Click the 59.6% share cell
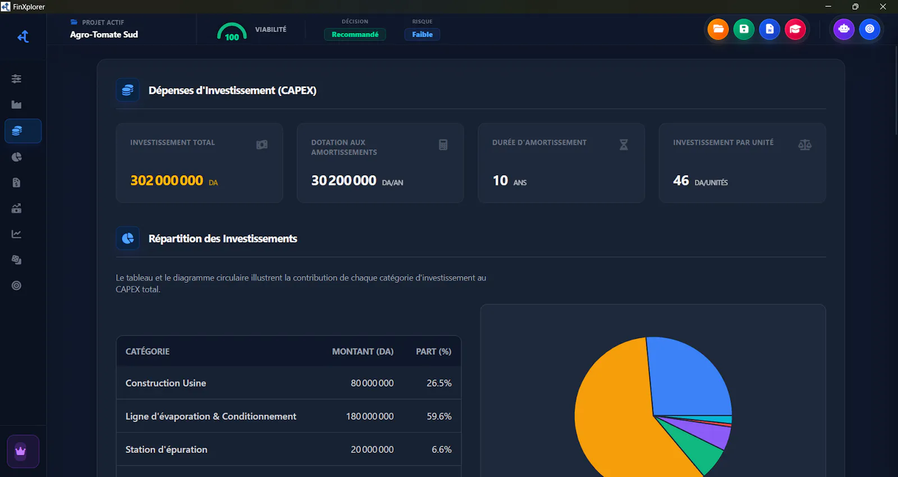The height and width of the screenshot is (477, 898). click(439, 416)
